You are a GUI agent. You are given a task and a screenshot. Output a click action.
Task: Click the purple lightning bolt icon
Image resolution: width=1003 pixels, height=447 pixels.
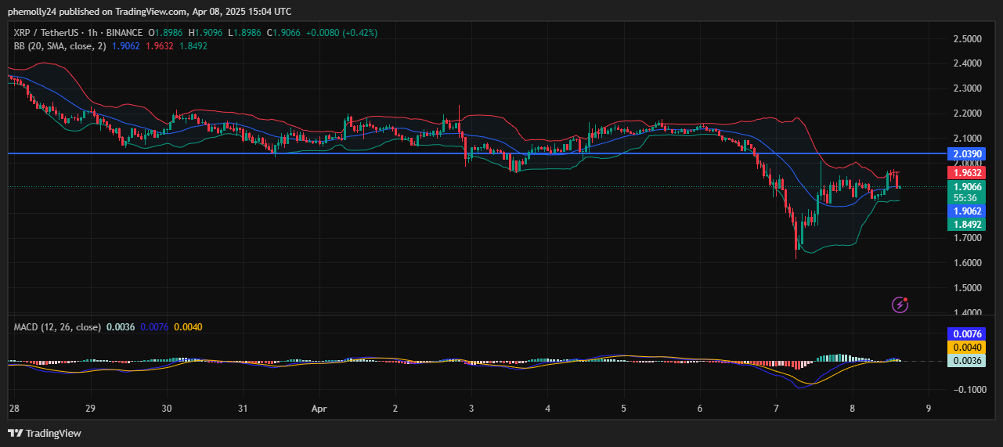[x=900, y=305]
